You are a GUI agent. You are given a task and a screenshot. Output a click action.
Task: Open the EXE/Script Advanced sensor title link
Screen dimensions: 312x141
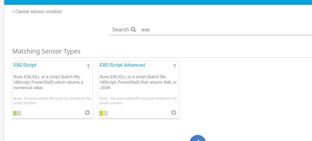point(122,65)
